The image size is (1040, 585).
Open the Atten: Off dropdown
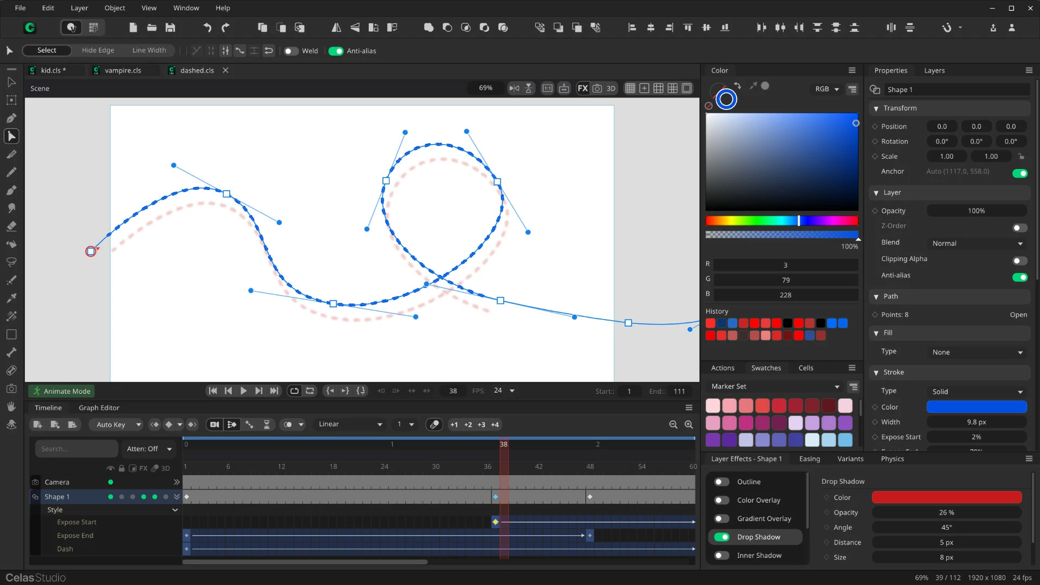[x=148, y=449]
